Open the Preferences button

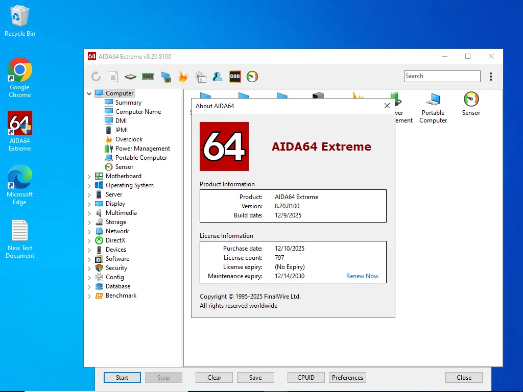click(x=347, y=378)
